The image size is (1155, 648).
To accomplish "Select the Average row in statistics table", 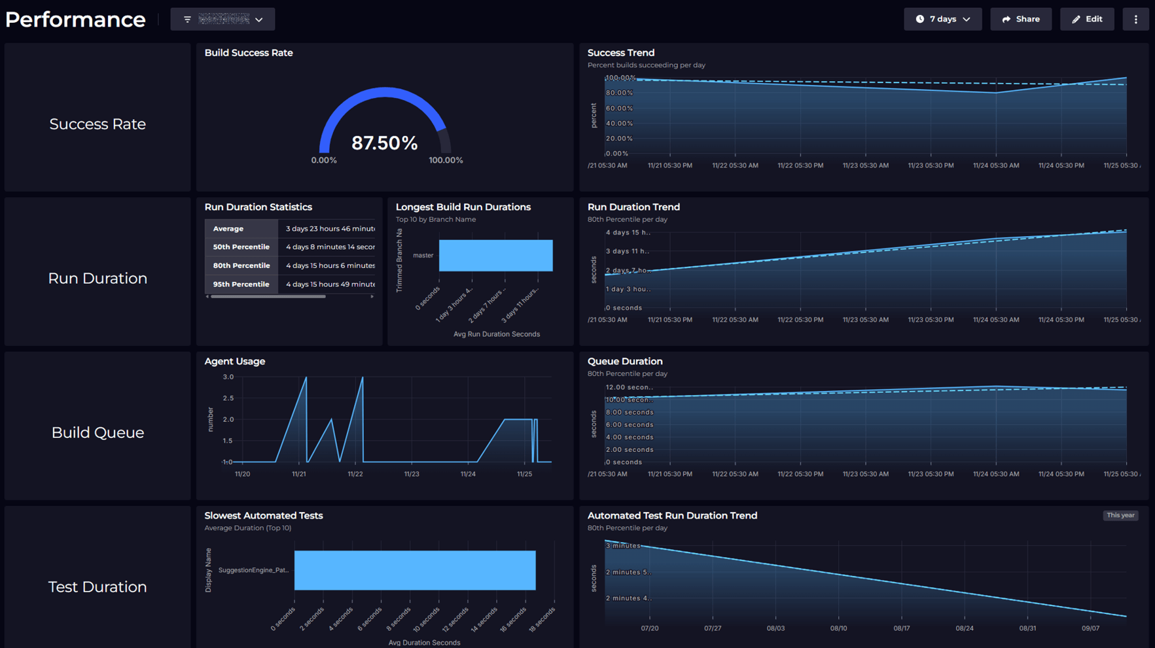I will (x=289, y=228).
